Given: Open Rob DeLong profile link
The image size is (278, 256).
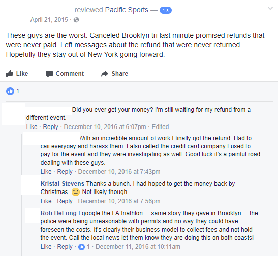Looking at the screenshot, I should [58, 213].
